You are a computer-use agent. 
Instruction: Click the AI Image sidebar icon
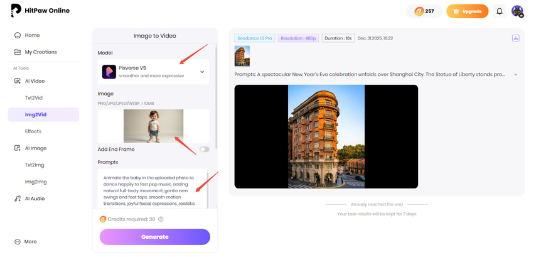[18, 148]
